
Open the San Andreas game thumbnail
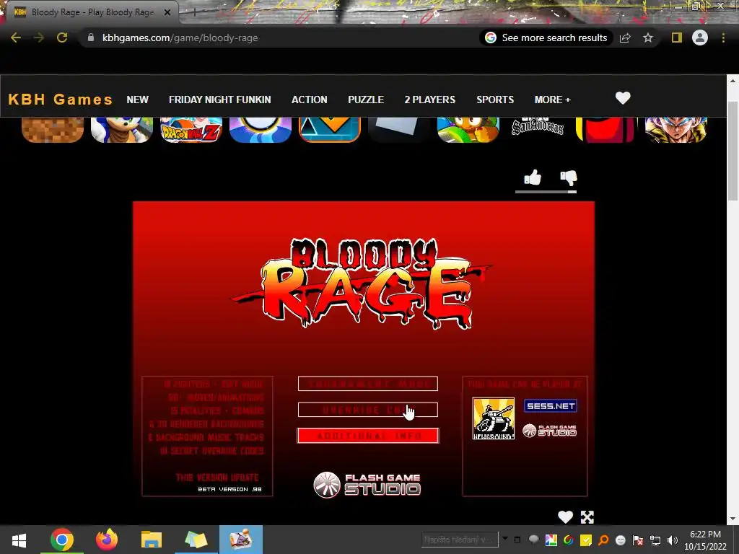pos(537,126)
